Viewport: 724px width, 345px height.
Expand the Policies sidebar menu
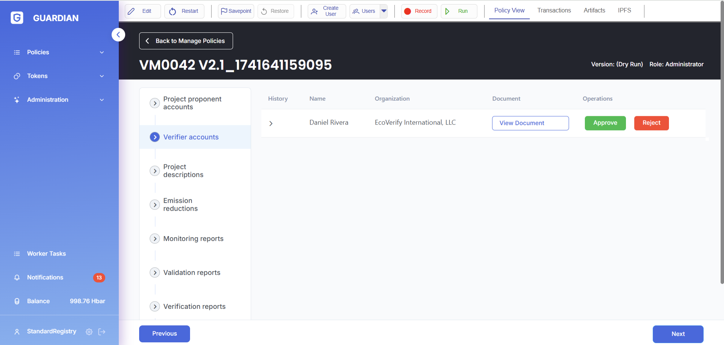tap(59, 52)
